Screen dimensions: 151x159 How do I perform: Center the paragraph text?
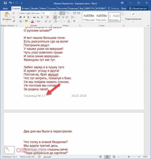(59, 17)
